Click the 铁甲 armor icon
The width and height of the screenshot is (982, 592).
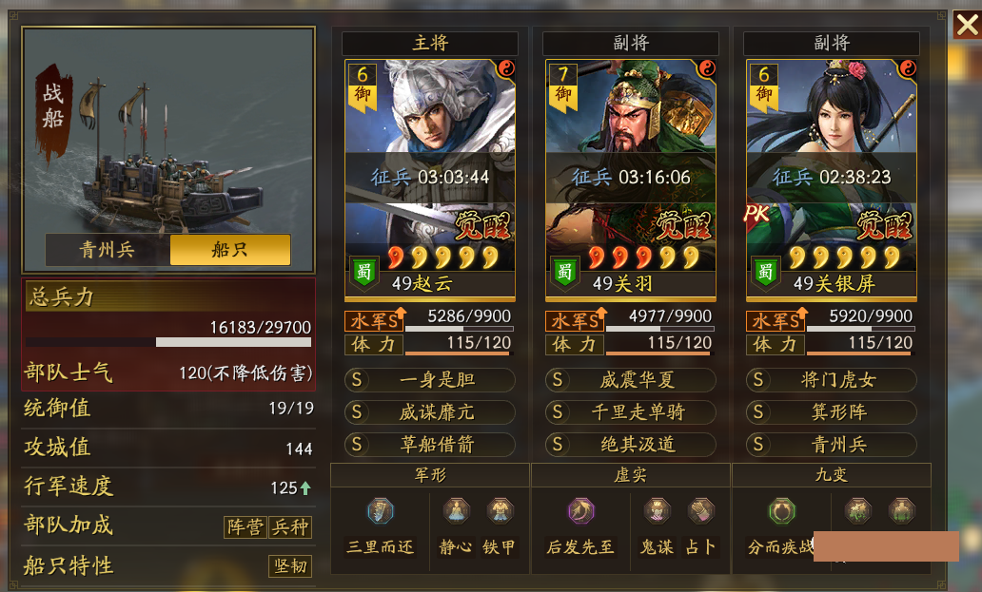coord(500,511)
